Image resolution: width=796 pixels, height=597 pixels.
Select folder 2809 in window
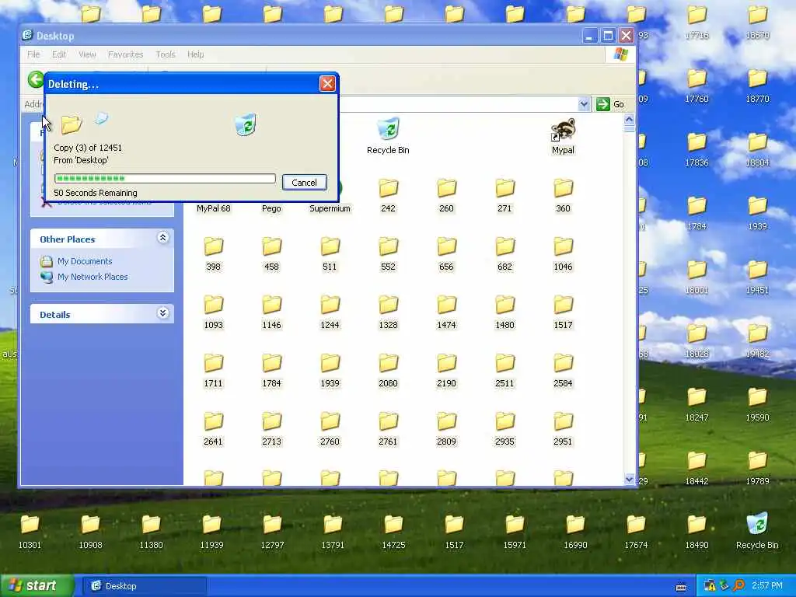click(447, 429)
